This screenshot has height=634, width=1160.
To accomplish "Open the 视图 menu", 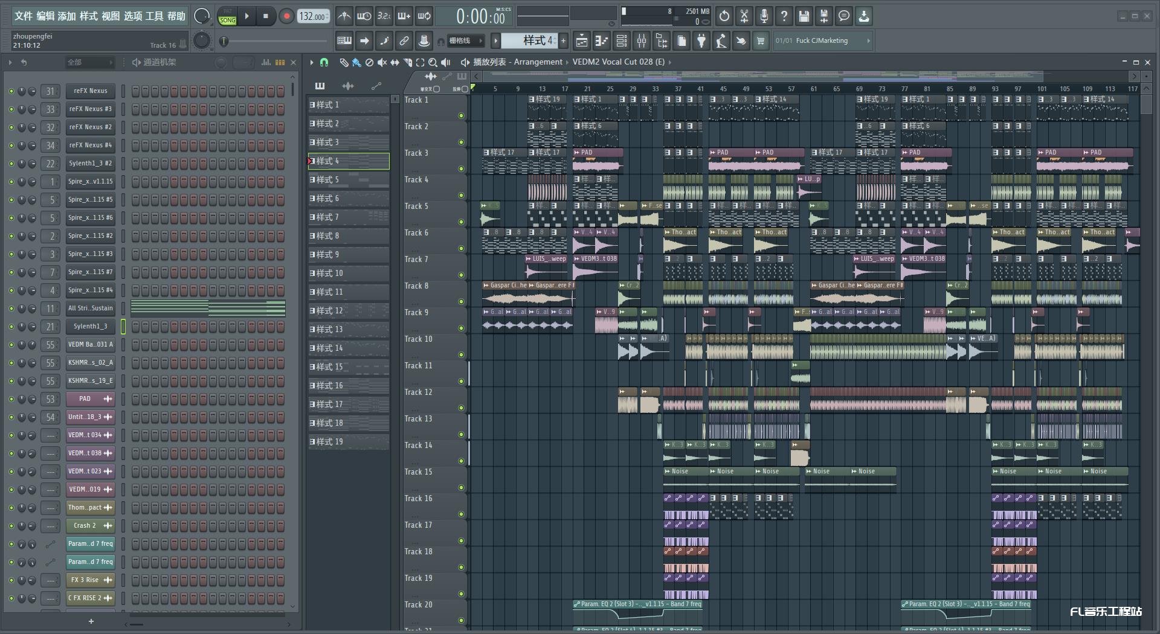I will [111, 16].
